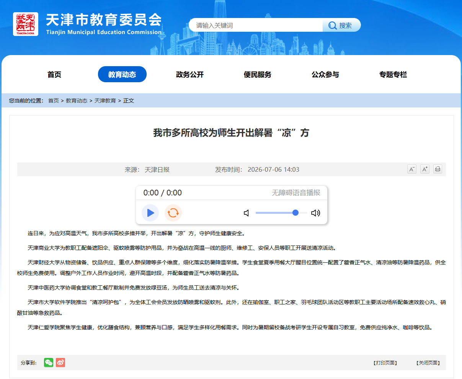Screen dimensions: 462x379
Task: Click the paragraph starting 天津商业大学
Action: 182,248
